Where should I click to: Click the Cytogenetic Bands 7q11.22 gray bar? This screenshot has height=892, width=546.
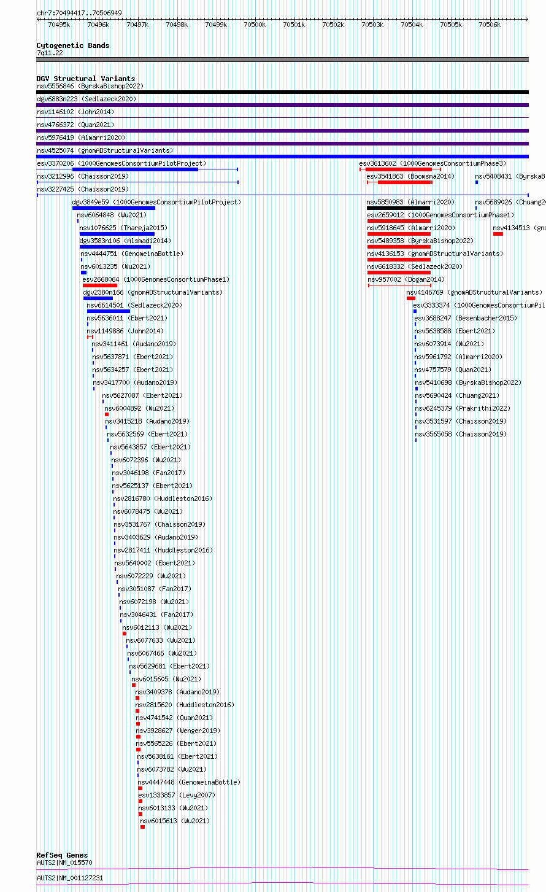point(282,60)
